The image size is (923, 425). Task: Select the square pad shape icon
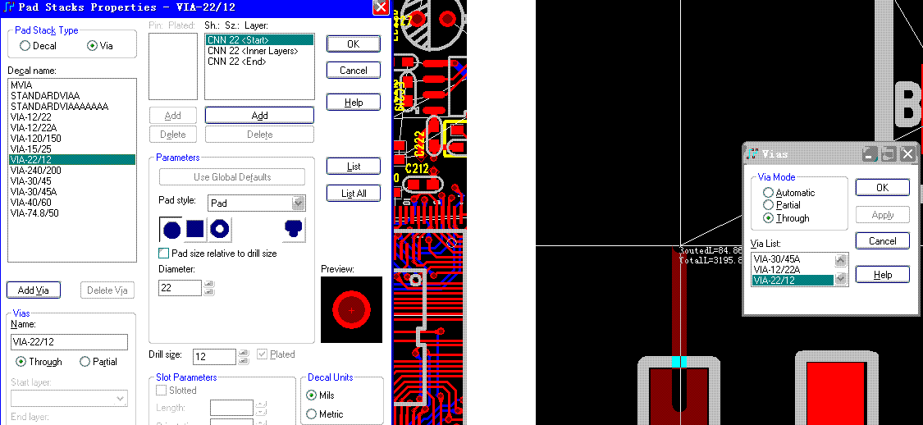195,230
